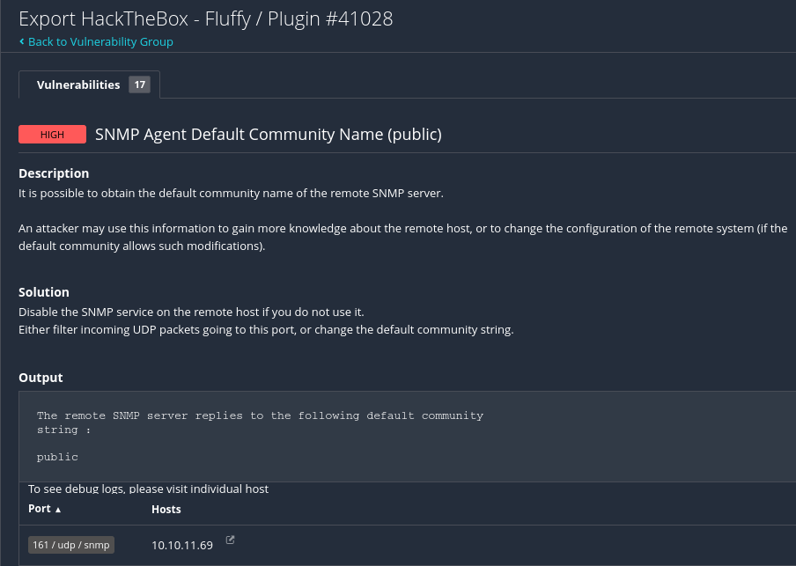
Task: Click the external-link glyph in the Hosts row
Action: coord(229,539)
